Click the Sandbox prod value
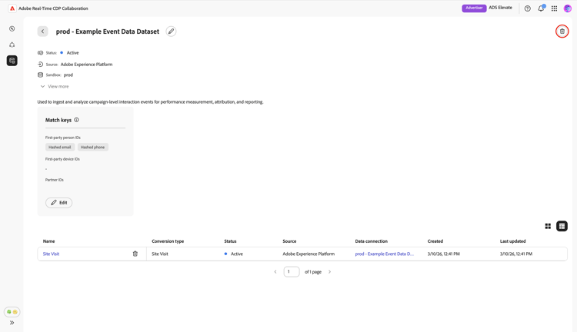The width and height of the screenshot is (577, 332). pyautogui.click(x=68, y=75)
